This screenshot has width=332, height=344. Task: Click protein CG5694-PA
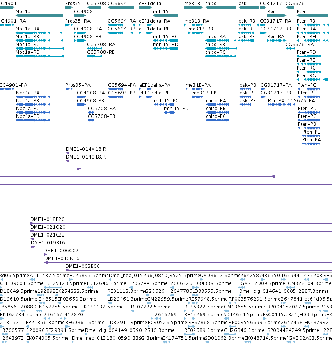pos(115,89)
